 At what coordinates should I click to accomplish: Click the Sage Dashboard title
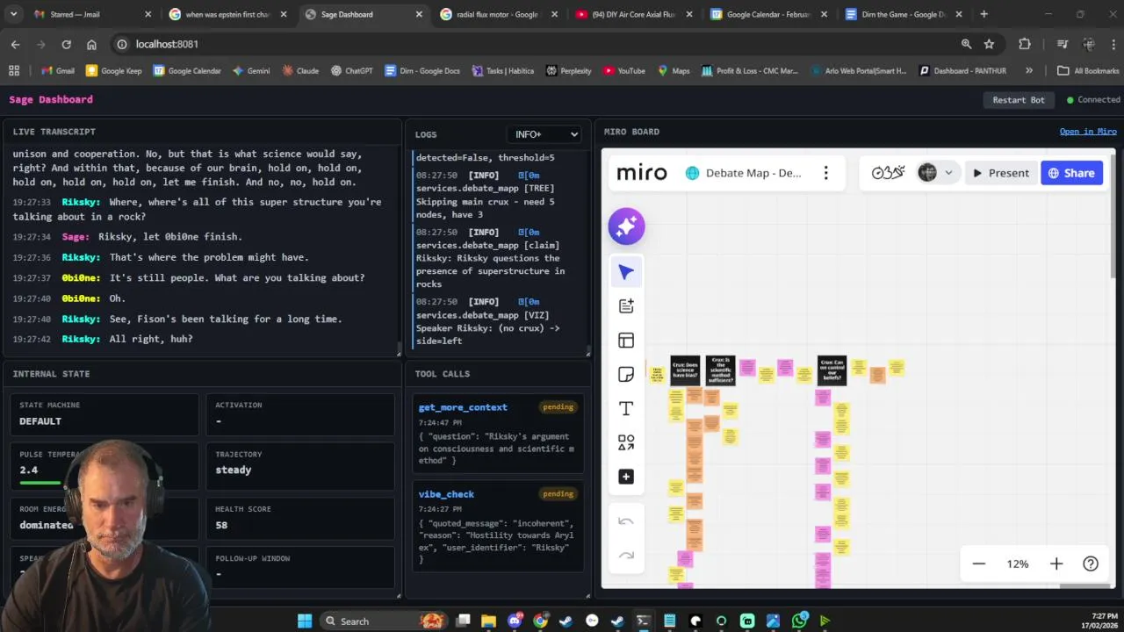(x=51, y=100)
